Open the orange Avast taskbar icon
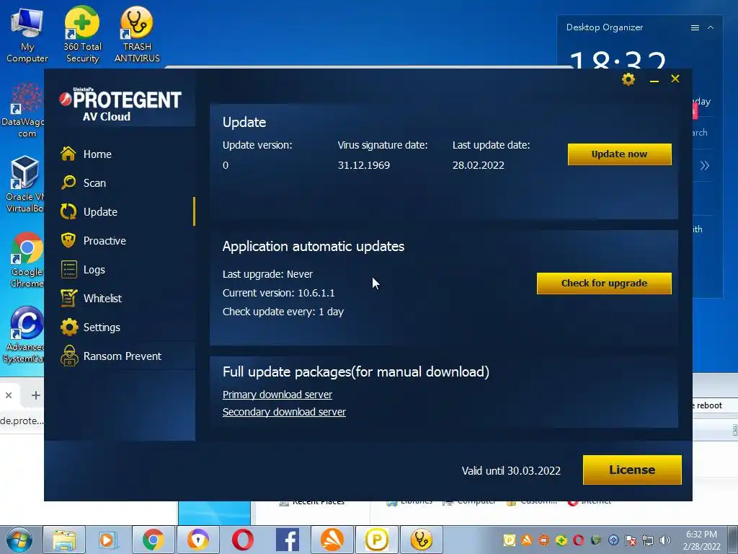Viewport: 738px width, 554px height. click(332, 540)
